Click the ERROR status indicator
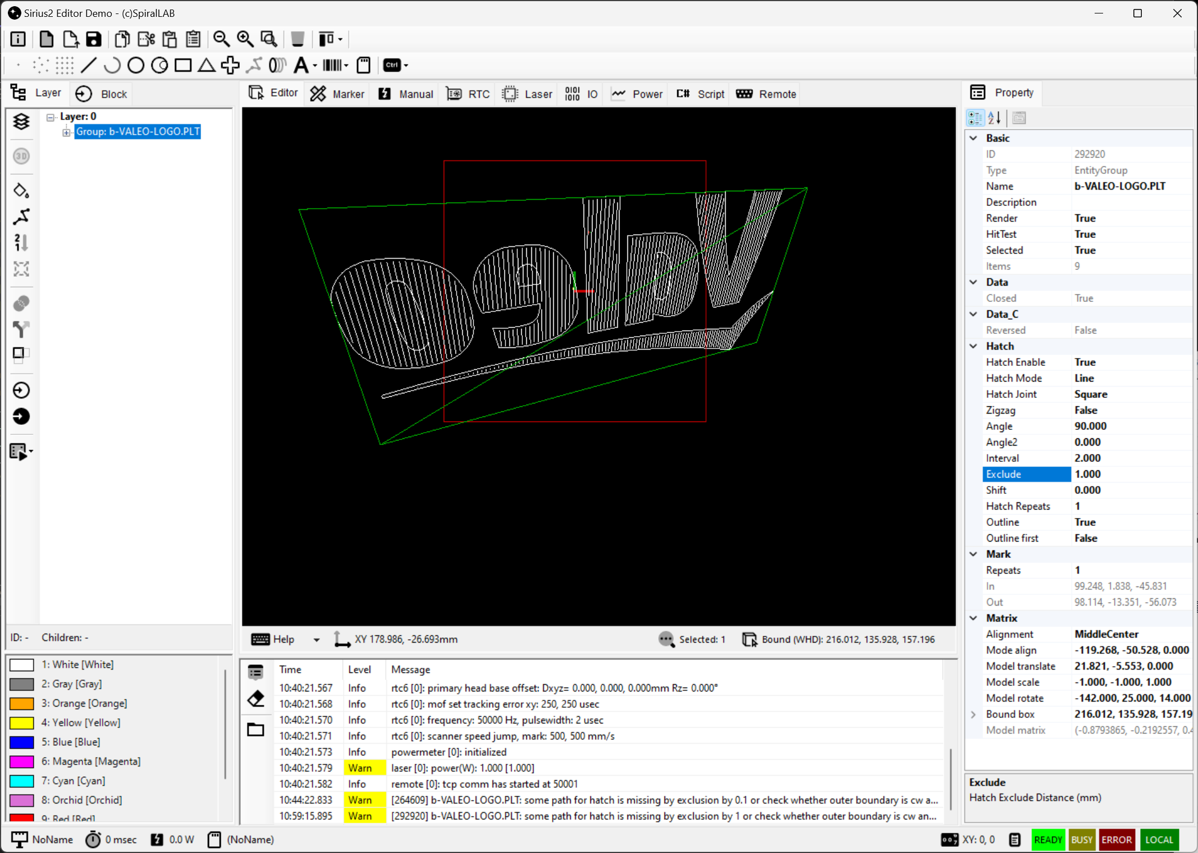 tap(1117, 840)
